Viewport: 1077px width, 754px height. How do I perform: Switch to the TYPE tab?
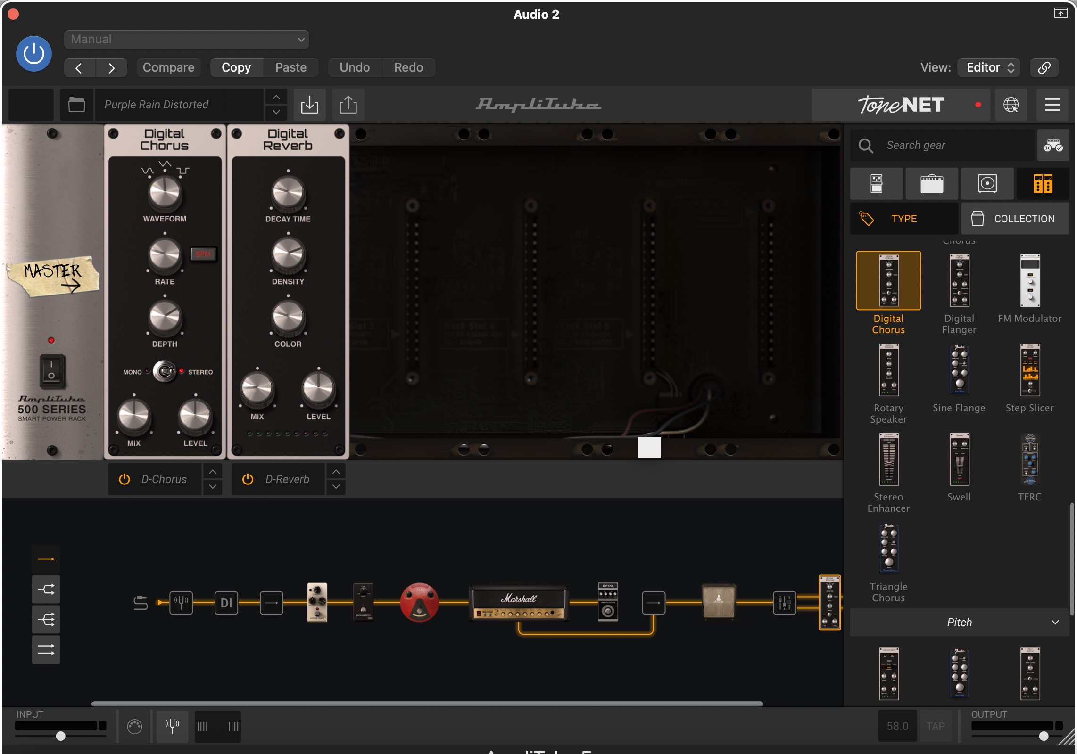click(x=904, y=219)
